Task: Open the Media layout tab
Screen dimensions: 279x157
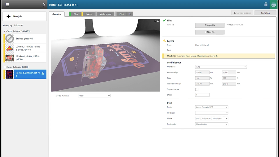Action: tap(105, 14)
